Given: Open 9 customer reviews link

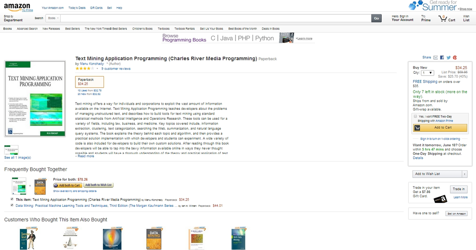Looking at the screenshot, I should click(116, 69).
